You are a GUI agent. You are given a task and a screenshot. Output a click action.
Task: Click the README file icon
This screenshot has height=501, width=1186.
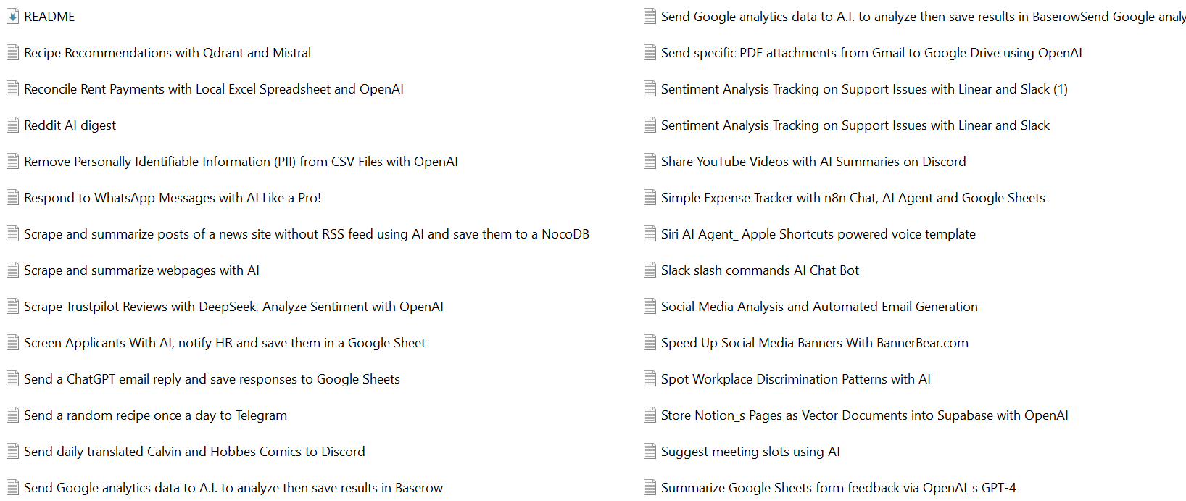click(12, 17)
